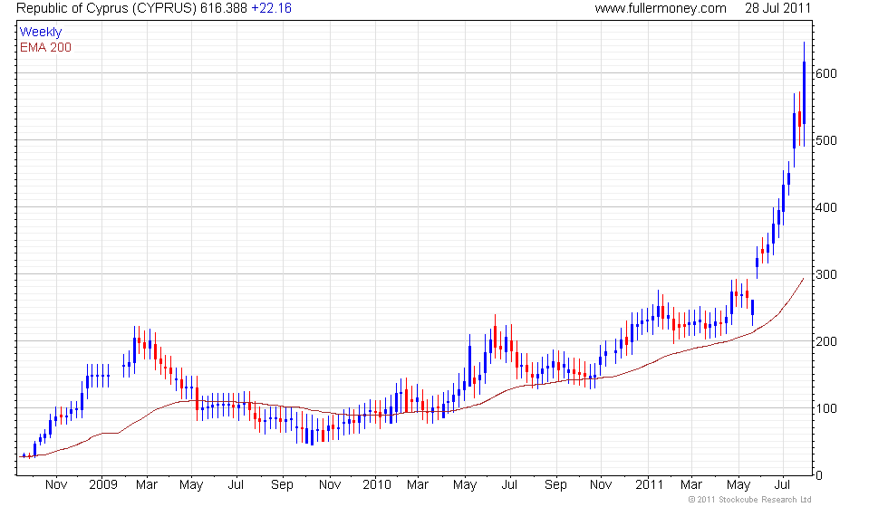Click the 400 price axis label
The width and height of the screenshot is (888, 507).
coord(825,207)
